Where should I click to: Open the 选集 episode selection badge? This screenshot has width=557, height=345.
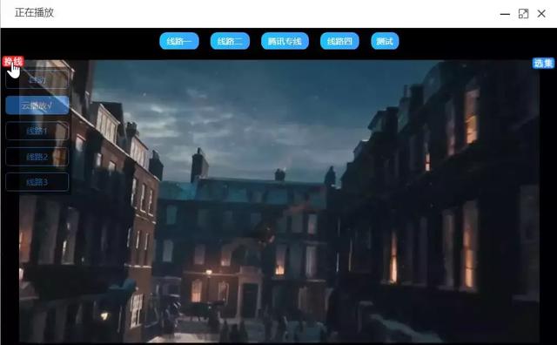(x=543, y=64)
